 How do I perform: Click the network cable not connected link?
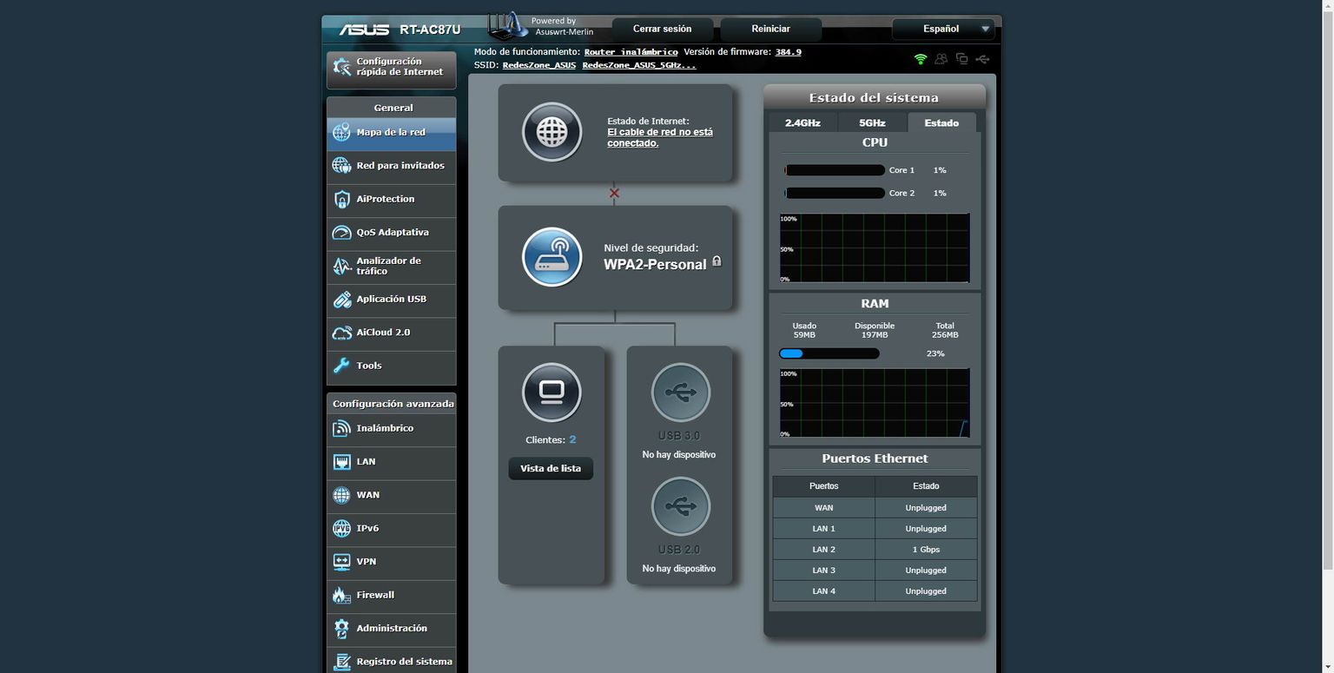pyautogui.click(x=660, y=137)
